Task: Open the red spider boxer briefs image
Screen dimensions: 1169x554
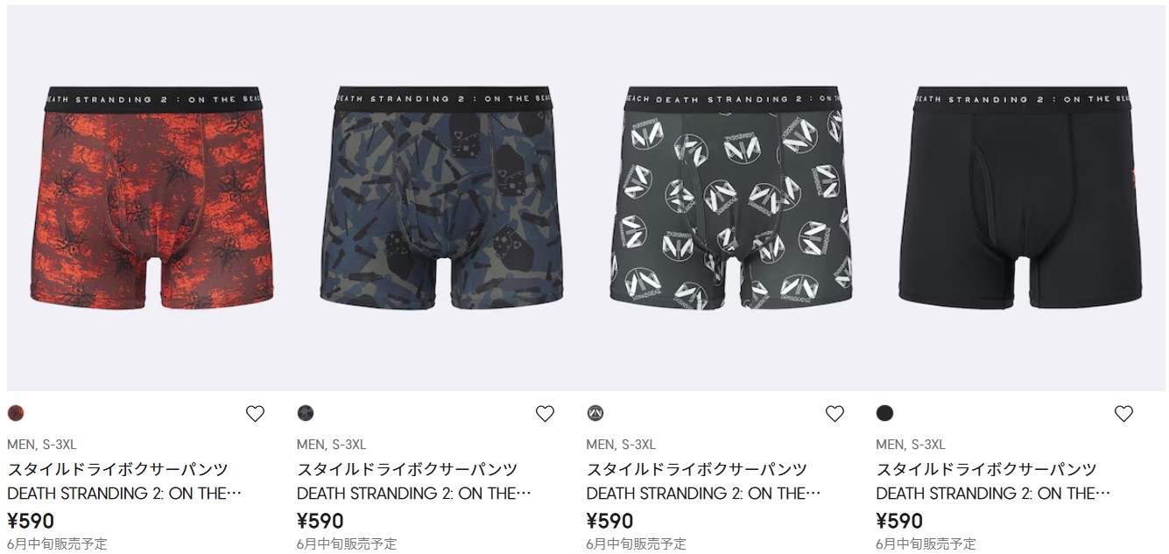Action: point(151,198)
